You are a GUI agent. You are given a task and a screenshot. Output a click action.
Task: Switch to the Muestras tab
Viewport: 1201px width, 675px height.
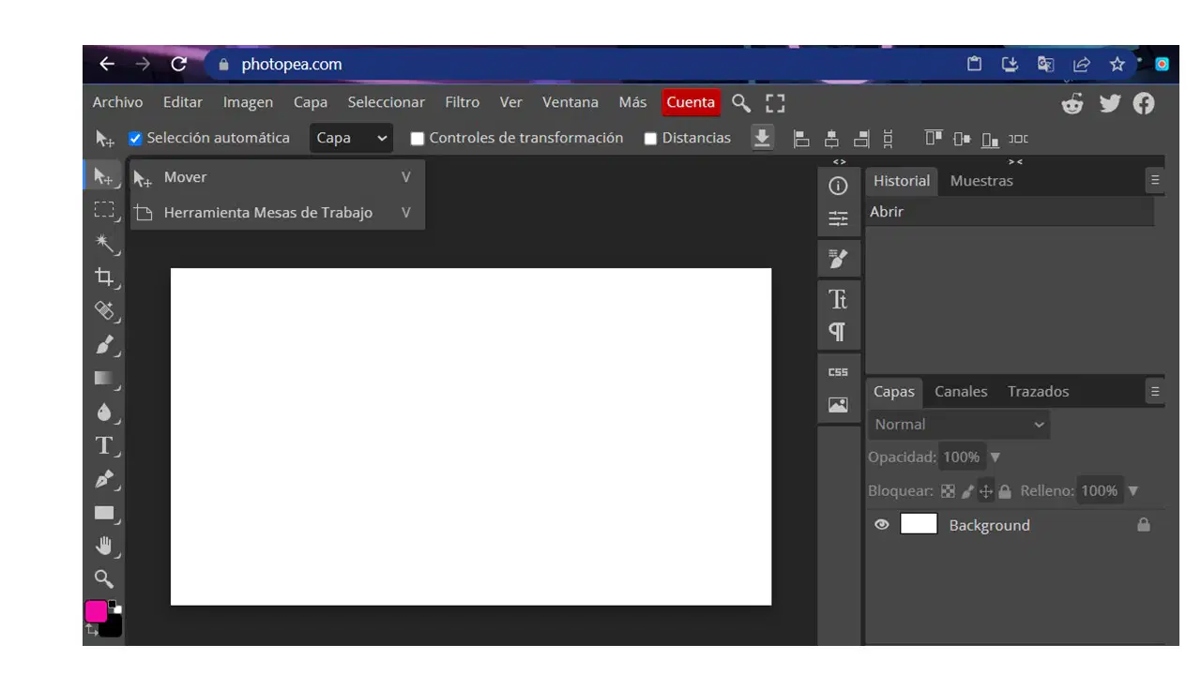[x=981, y=181]
